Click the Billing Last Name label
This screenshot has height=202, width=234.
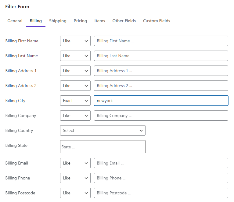[x=22, y=56]
